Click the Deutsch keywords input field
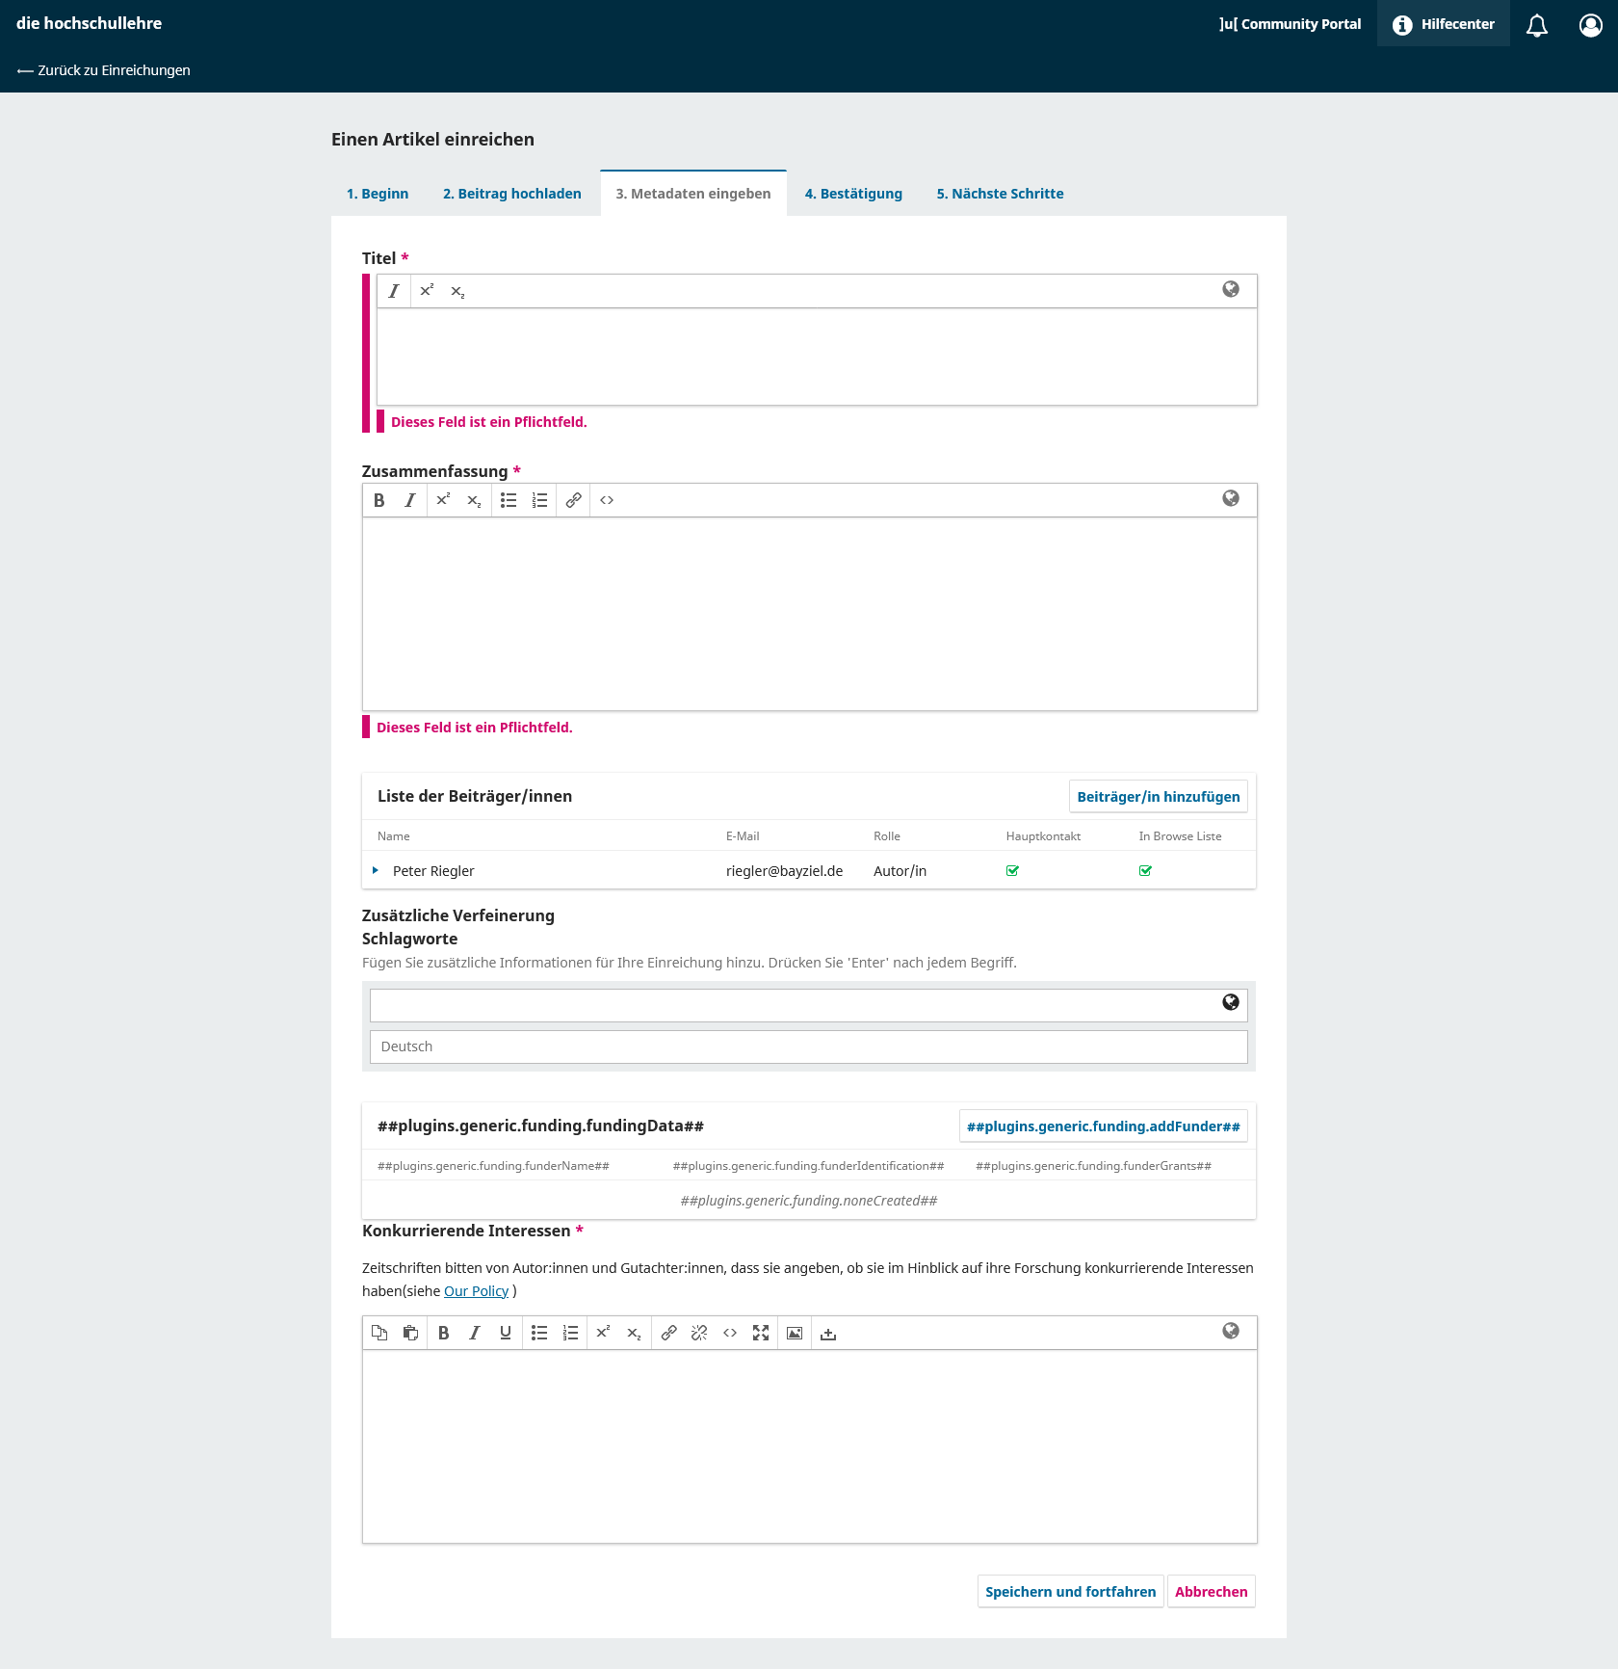This screenshot has height=1669, width=1618. (809, 1046)
